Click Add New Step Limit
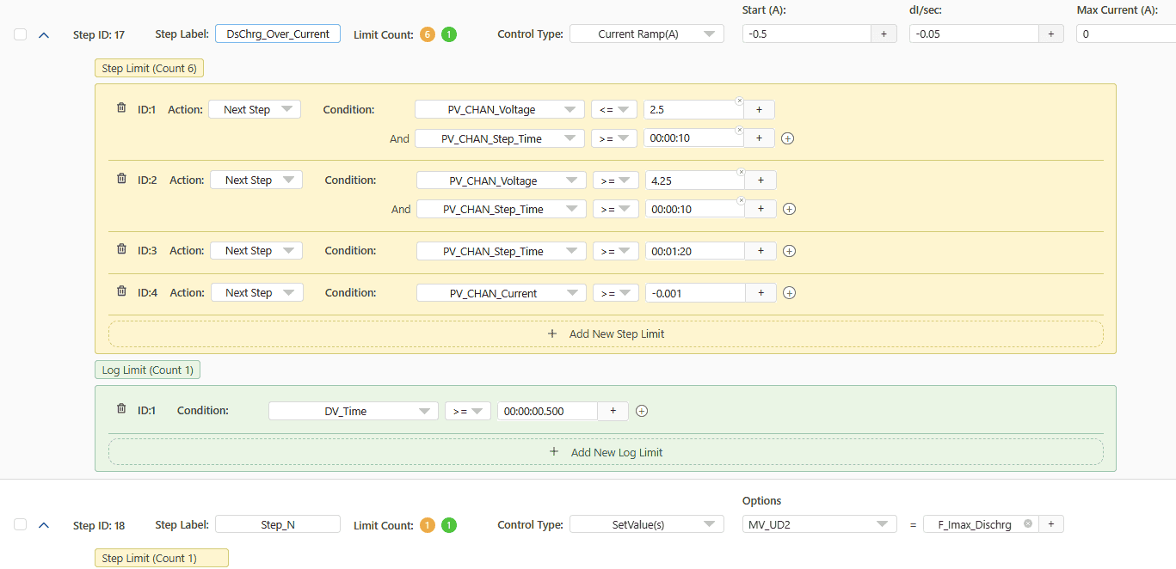Image resolution: width=1176 pixels, height=569 pixels. [x=606, y=333]
